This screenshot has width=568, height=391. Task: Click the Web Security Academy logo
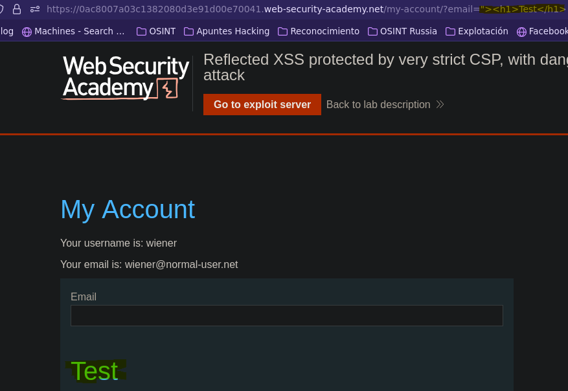[126, 78]
